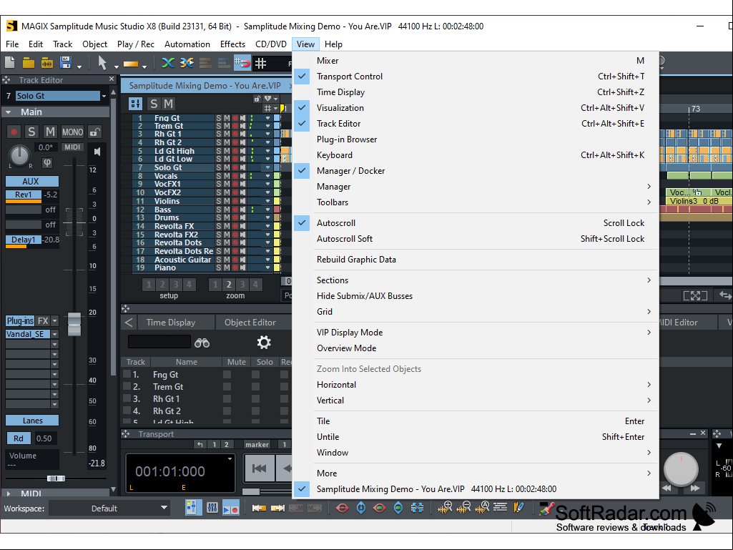The width and height of the screenshot is (733, 550).
Task: Uncheck Visualization in View menu
Action: (476, 107)
